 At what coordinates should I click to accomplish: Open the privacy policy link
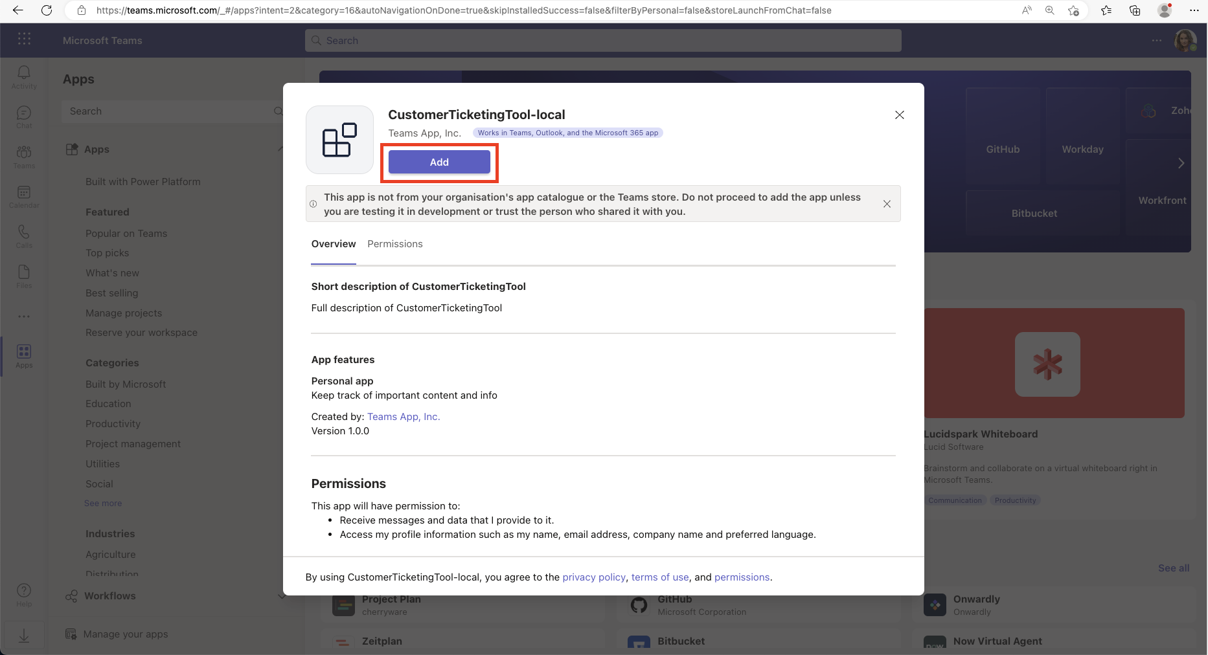click(x=594, y=577)
